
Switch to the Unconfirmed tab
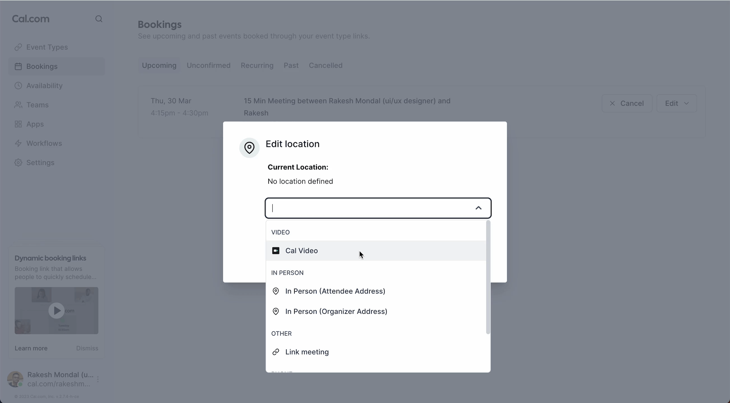click(x=208, y=65)
